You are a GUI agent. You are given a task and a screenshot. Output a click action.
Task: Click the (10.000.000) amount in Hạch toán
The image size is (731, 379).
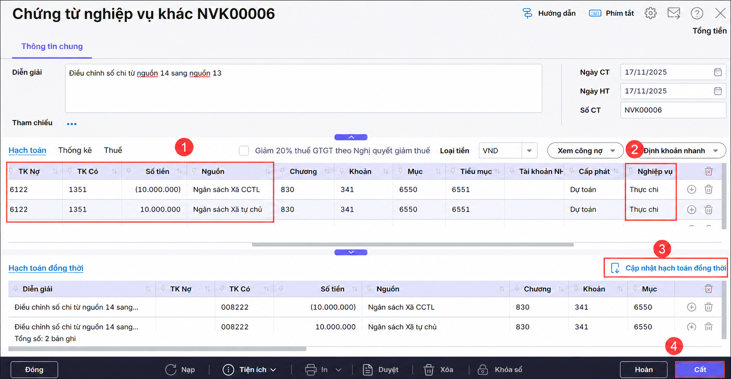[158, 189]
